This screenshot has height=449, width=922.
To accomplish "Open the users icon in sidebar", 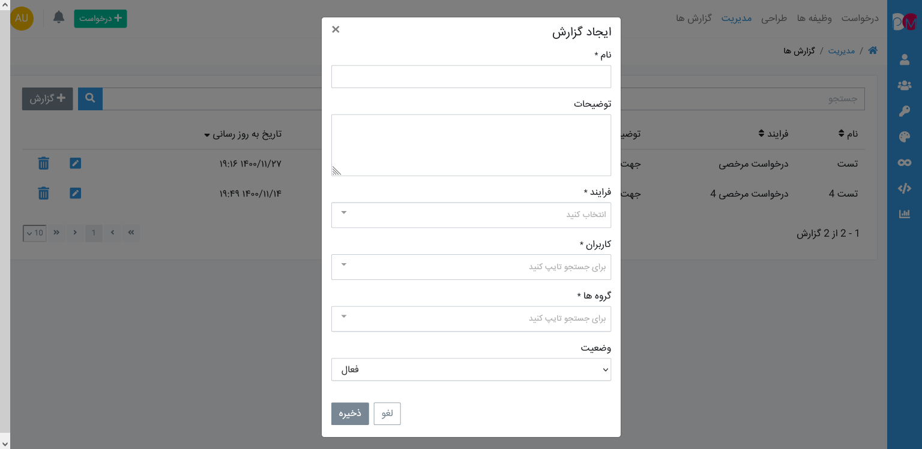I will click(905, 59).
